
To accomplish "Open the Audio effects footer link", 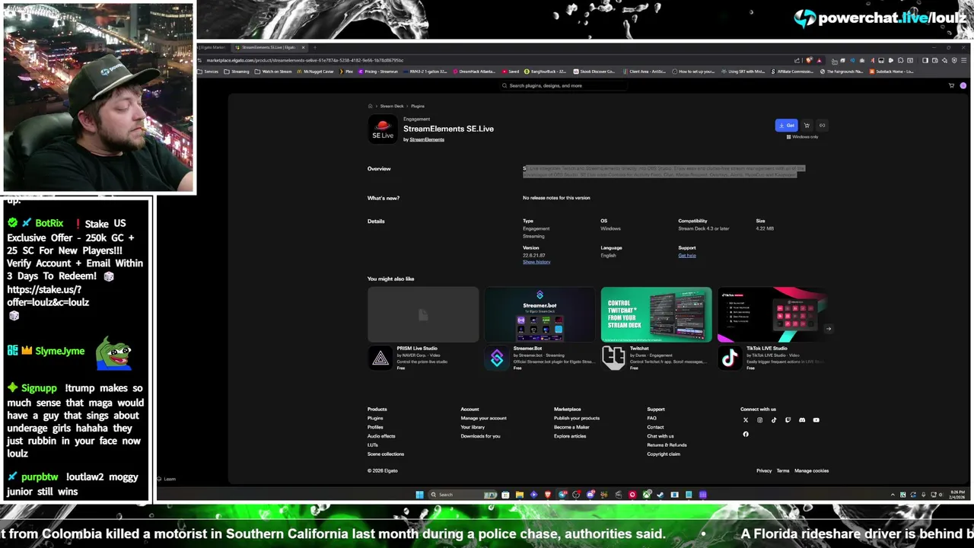I will pos(381,436).
